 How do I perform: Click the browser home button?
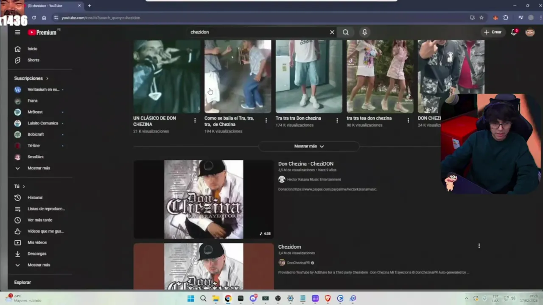tap(44, 18)
